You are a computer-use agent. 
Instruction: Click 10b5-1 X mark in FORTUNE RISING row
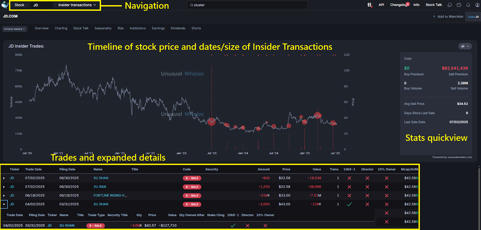tap(349, 195)
